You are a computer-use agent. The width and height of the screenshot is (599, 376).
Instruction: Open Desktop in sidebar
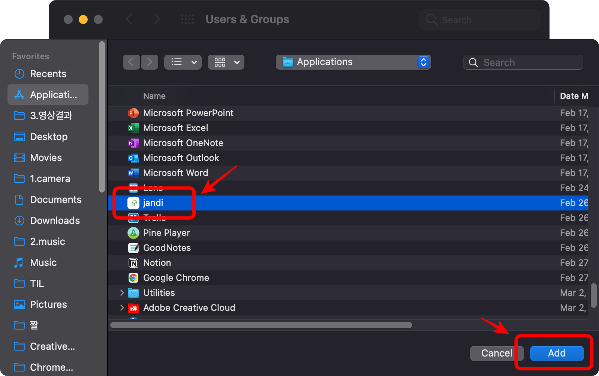coord(48,137)
